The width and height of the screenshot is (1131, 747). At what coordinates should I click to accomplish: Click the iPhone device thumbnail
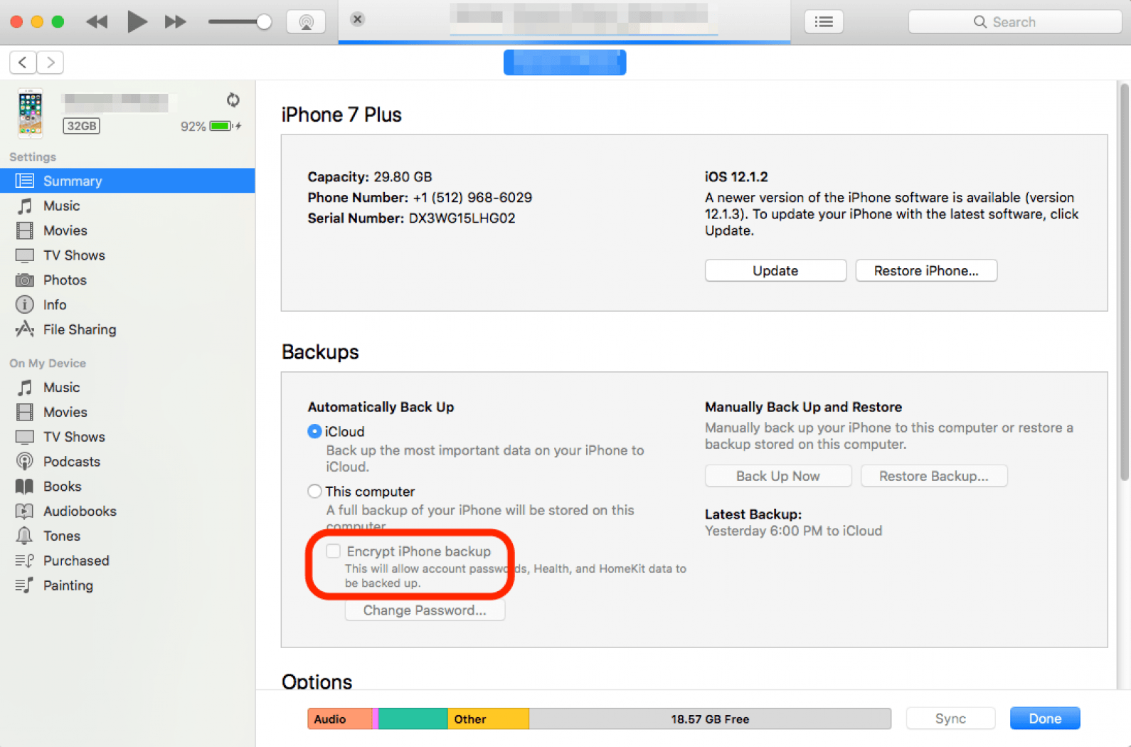tap(30, 113)
